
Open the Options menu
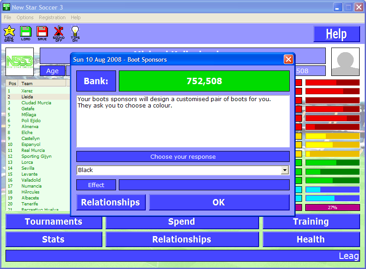click(x=25, y=17)
